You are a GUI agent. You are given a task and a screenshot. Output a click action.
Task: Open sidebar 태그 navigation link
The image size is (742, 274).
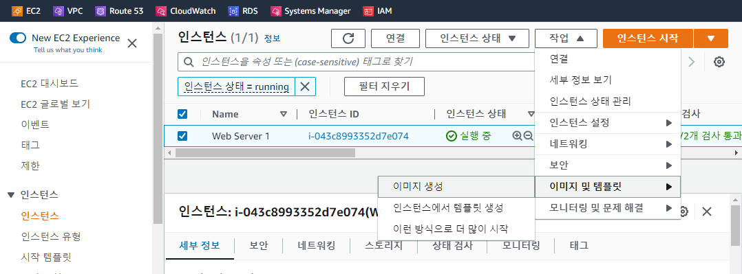point(30,145)
